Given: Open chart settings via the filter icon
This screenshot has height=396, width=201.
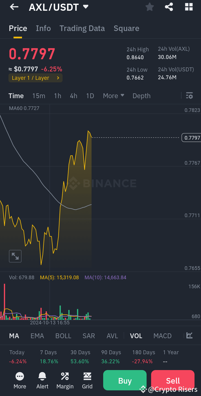Looking at the screenshot, I should [189, 96].
